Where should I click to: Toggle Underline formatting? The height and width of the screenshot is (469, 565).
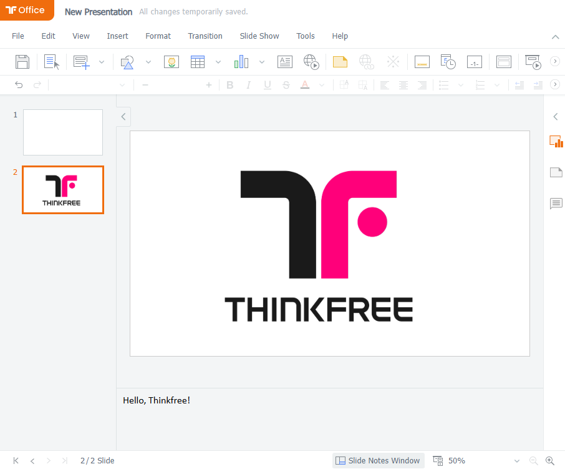(x=268, y=85)
